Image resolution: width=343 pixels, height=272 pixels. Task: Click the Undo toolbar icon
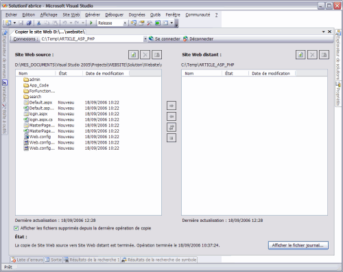point(64,23)
